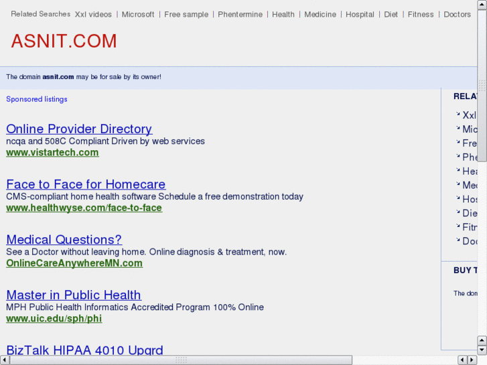Click the MPH Public Health Informatics description
The height and width of the screenshot is (365, 487).
pos(135,307)
